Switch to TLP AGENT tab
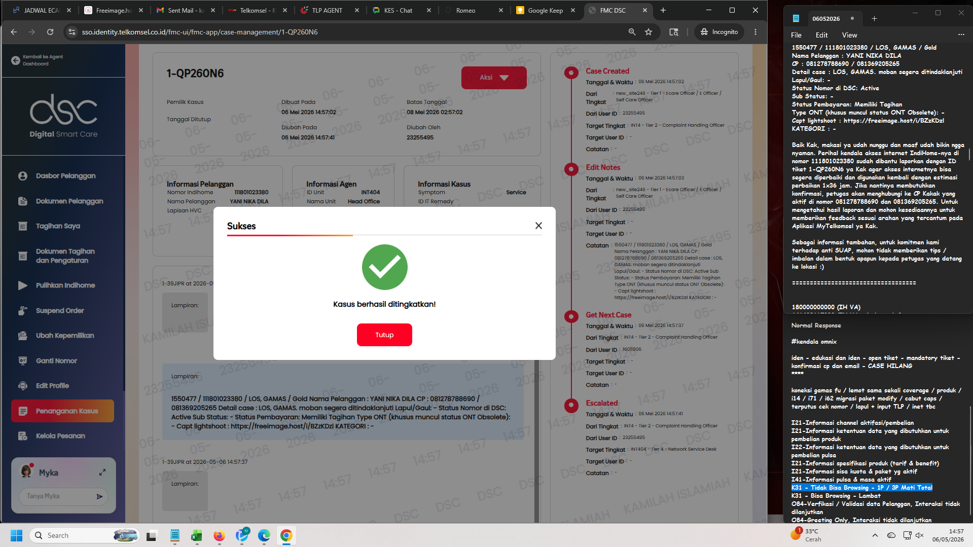973x547 pixels. click(330, 10)
